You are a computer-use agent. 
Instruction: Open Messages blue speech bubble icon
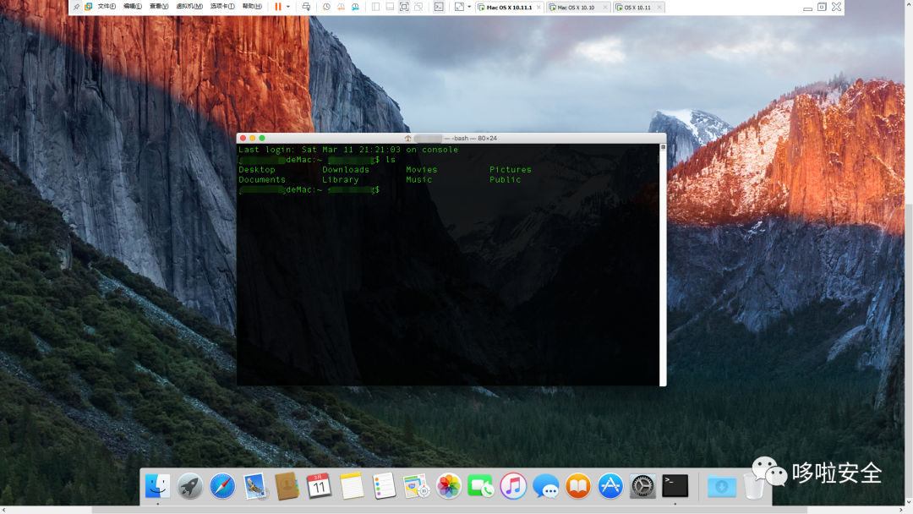pyautogui.click(x=545, y=486)
